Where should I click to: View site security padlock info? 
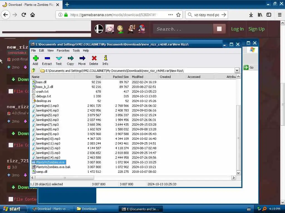66,15
